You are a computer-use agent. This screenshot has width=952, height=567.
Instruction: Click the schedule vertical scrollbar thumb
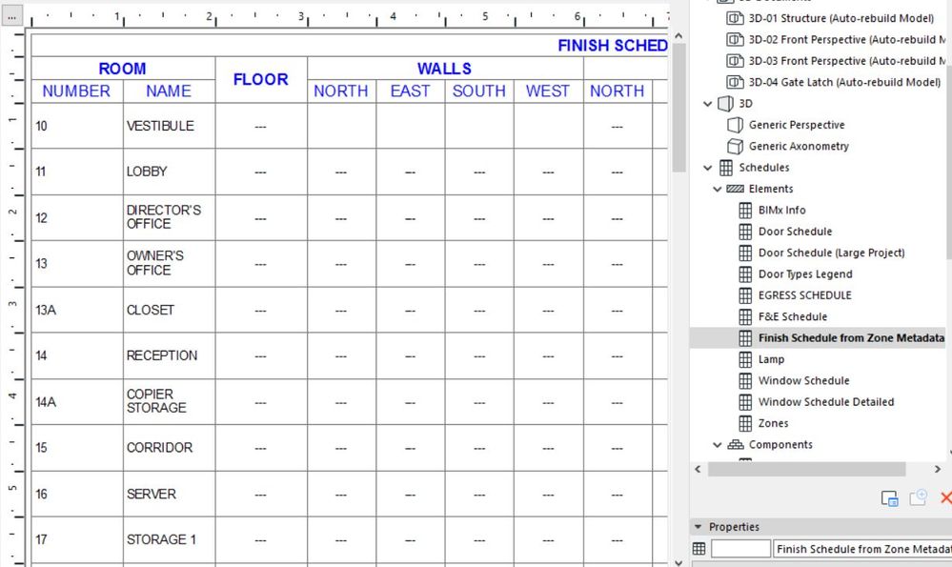pos(679,108)
